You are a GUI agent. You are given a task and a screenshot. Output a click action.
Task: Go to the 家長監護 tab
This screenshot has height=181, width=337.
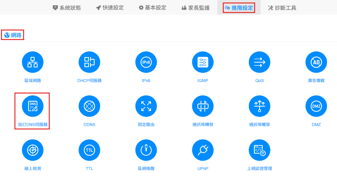196,8
